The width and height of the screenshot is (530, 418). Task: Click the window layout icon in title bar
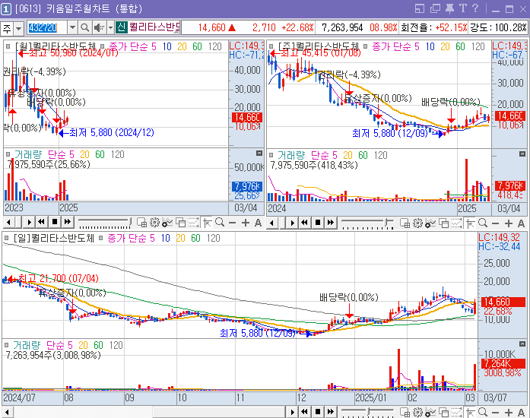420,8
